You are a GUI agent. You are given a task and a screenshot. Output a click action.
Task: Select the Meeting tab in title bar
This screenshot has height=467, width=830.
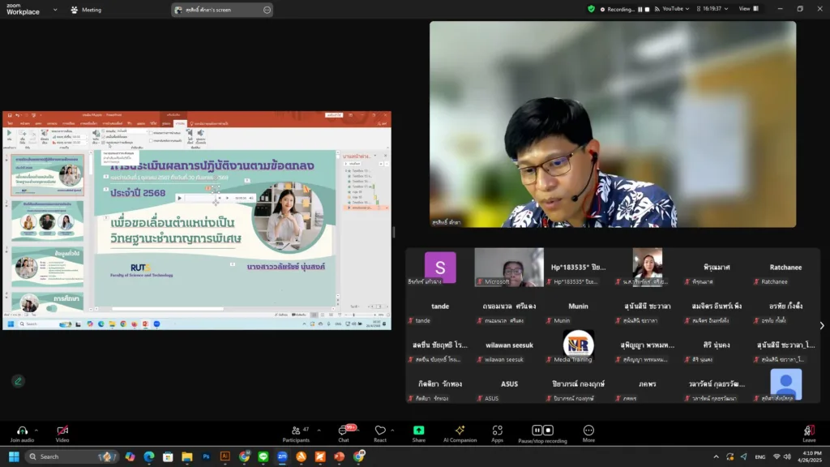coord(86,10)
